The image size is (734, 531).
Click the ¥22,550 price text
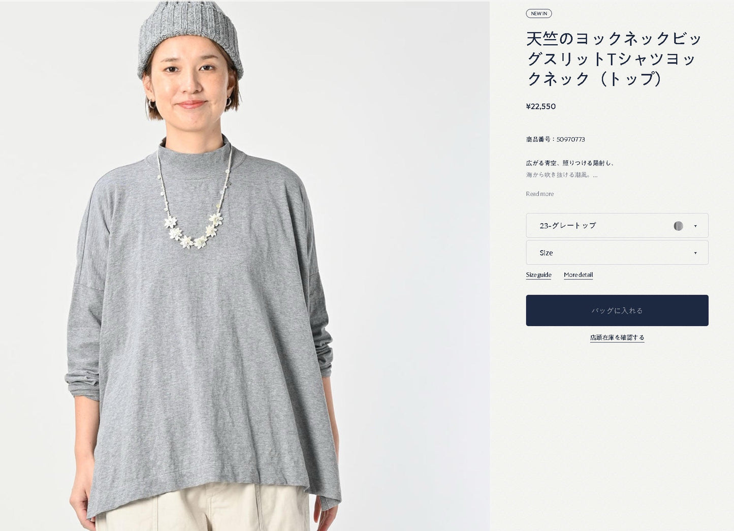[541, 106]
